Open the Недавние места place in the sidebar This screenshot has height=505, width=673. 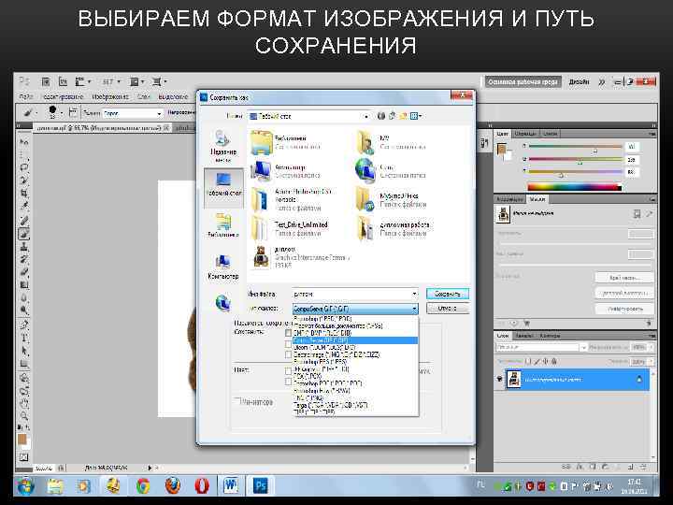pyautogui.click(x=223, y=146)
